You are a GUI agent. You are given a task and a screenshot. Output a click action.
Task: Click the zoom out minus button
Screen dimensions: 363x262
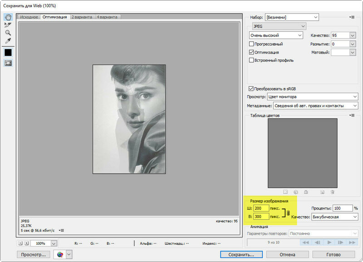(20, 243)
